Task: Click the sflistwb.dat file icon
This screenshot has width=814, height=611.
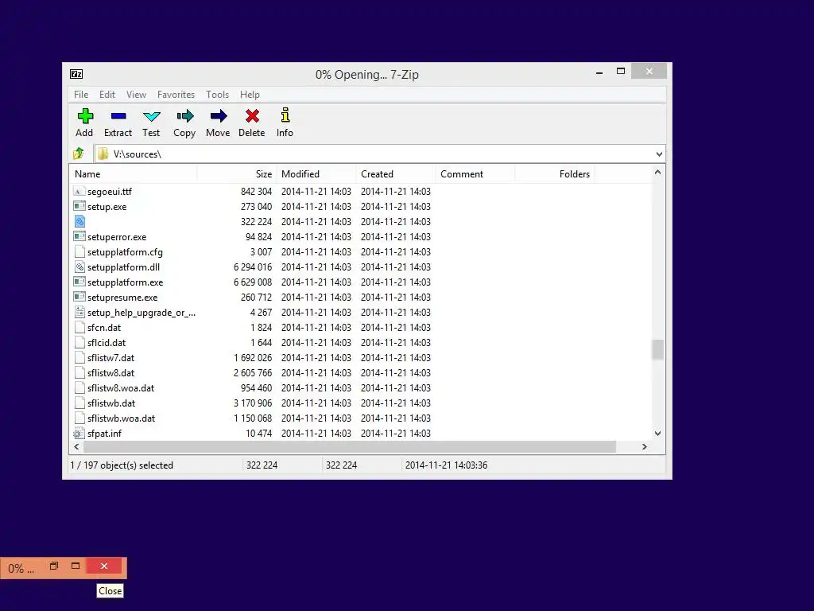Action: coord(79,403)
